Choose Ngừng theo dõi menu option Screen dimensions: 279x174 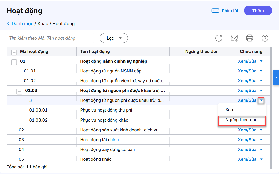pyautogui.click(x=240, y=120)
